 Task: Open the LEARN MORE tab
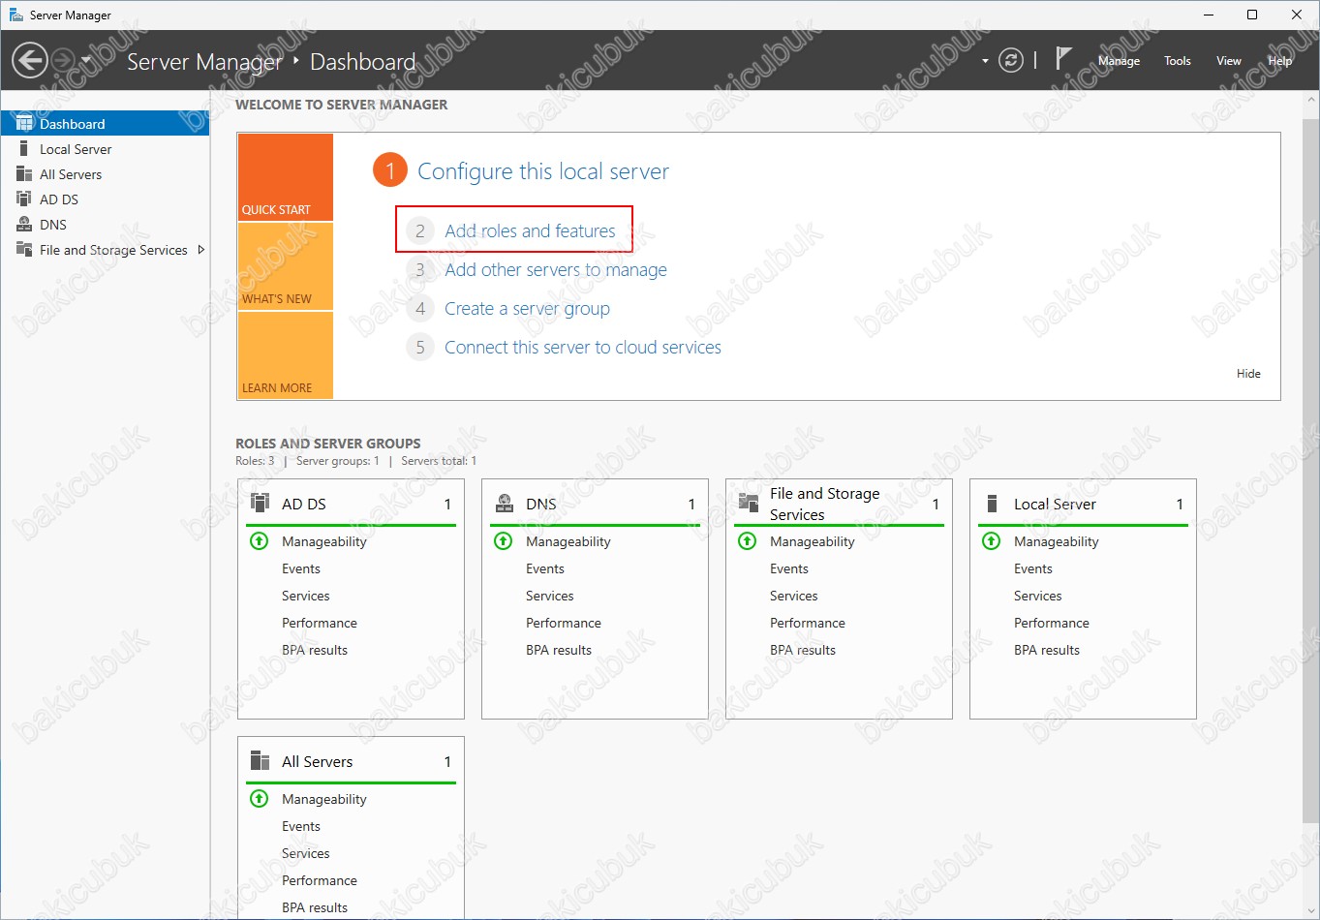[286, 355]
